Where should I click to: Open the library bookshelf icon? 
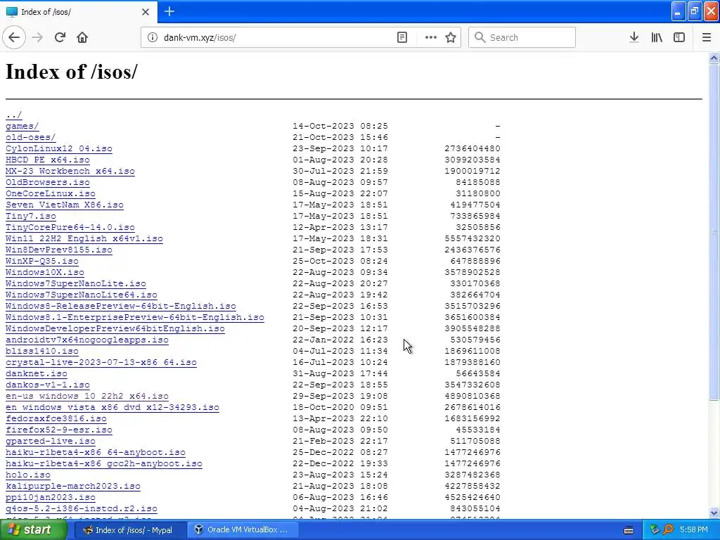point(657,37)
